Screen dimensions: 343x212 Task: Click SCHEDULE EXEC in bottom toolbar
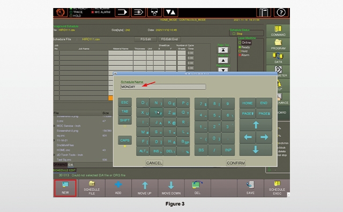point(277,188)
